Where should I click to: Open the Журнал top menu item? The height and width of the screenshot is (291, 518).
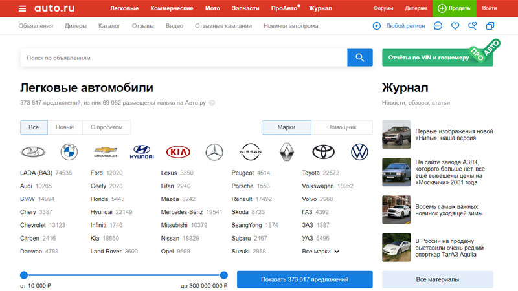tap(320, 8)
